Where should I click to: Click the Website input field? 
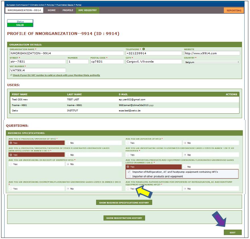(212, 53)
